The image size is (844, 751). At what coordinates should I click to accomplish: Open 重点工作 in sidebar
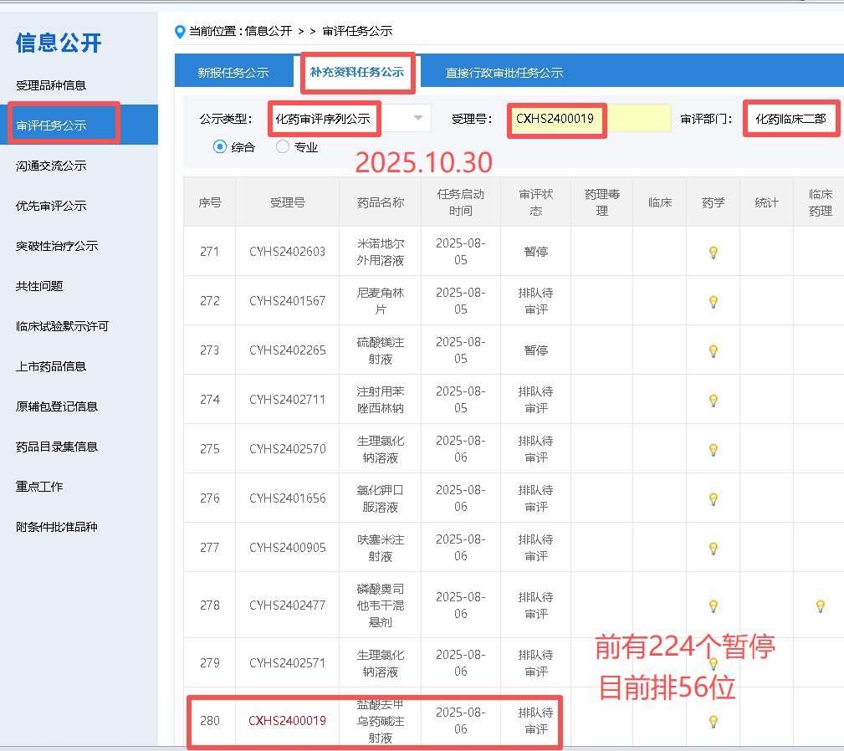(x=39, y=487)
